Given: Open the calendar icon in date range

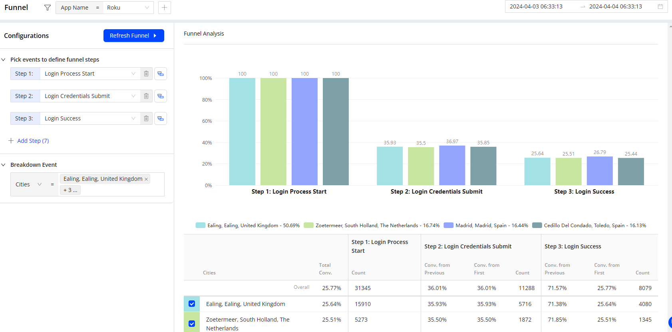Looking at the screenshot, I should 660,6.
